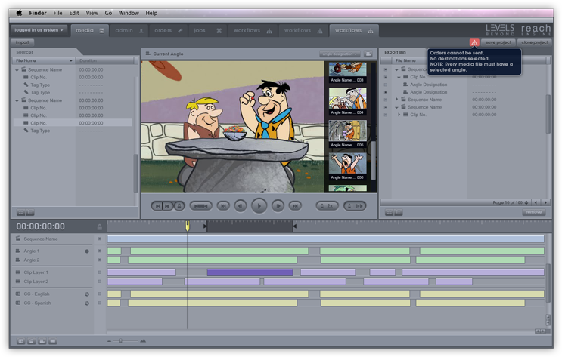Click the remove button in Export Bin
The height and width of the screenshot is (357, 562).
click(533, 213)
